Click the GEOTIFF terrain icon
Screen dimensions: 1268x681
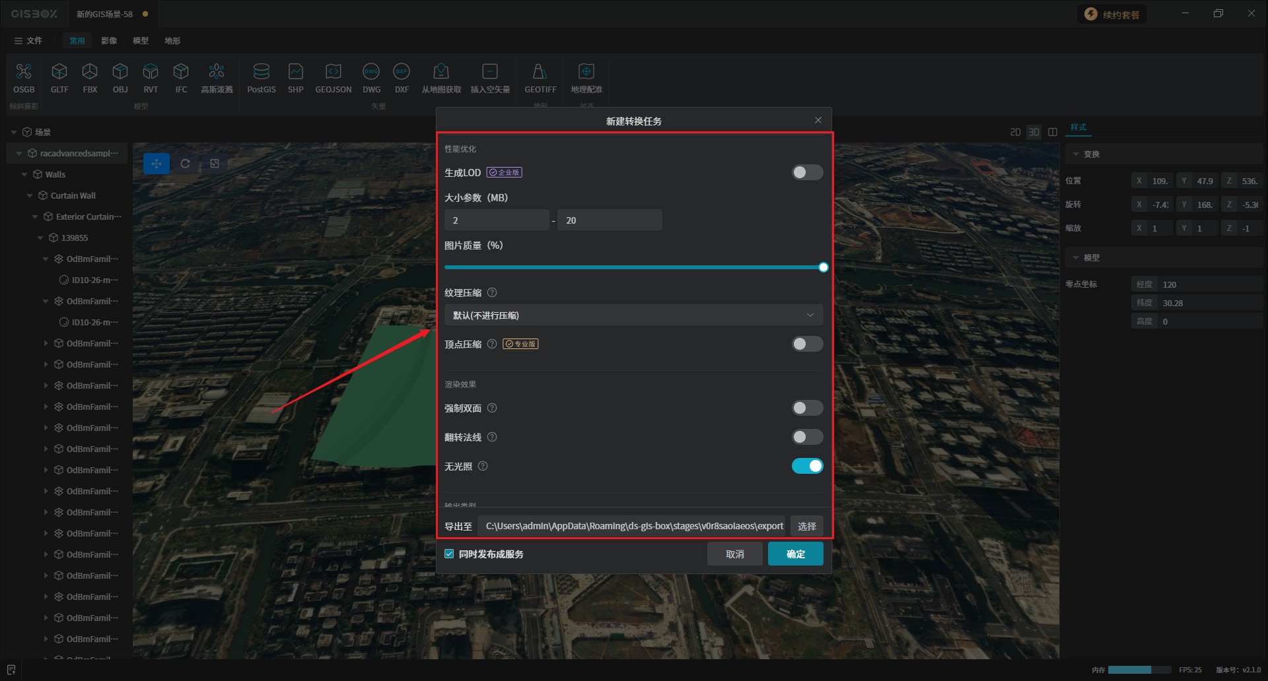coord(540,71)
